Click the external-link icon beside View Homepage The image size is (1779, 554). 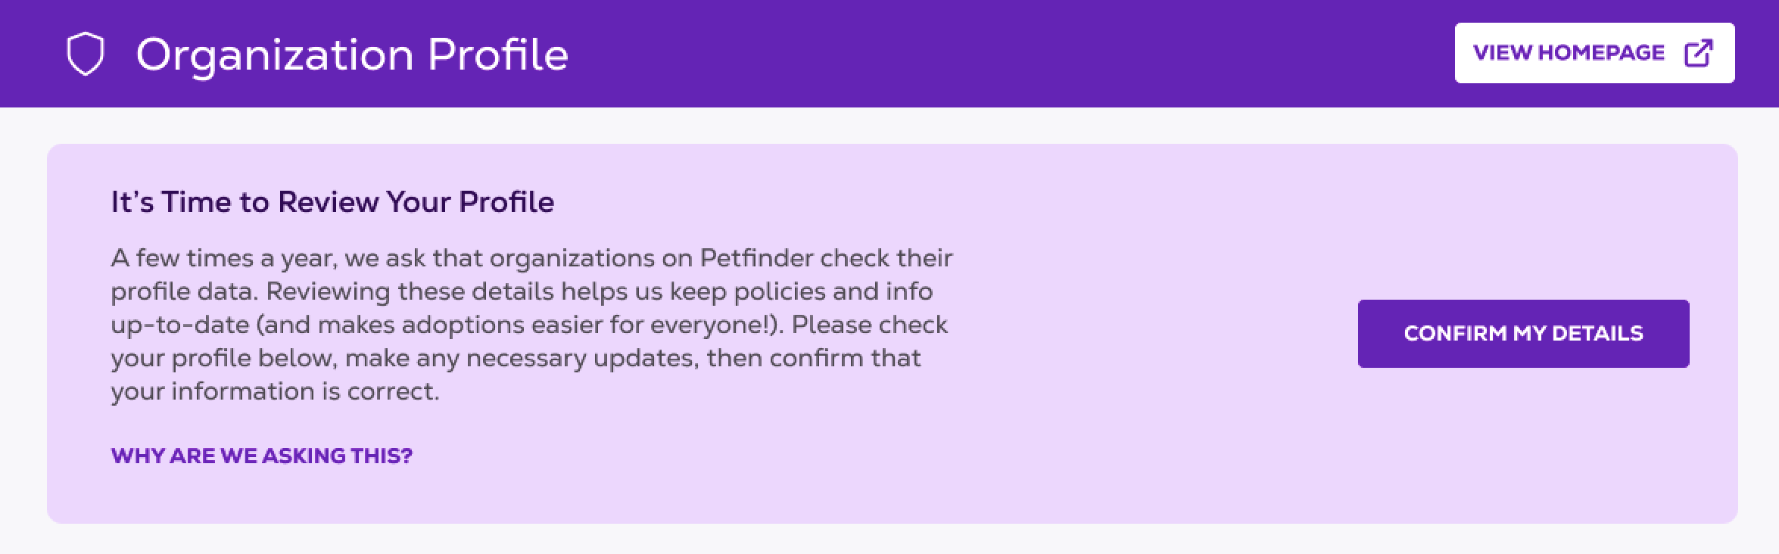point(1698,53)
